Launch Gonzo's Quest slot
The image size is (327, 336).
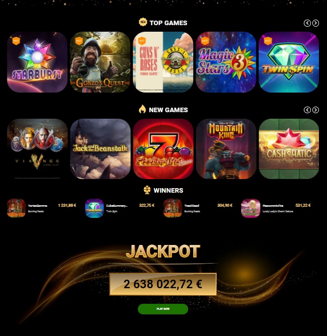click(x=100, y=62)
